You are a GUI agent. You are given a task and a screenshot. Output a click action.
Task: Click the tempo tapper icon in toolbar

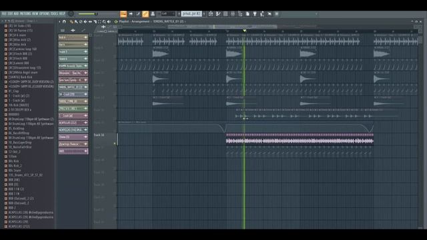click(262, 14)
